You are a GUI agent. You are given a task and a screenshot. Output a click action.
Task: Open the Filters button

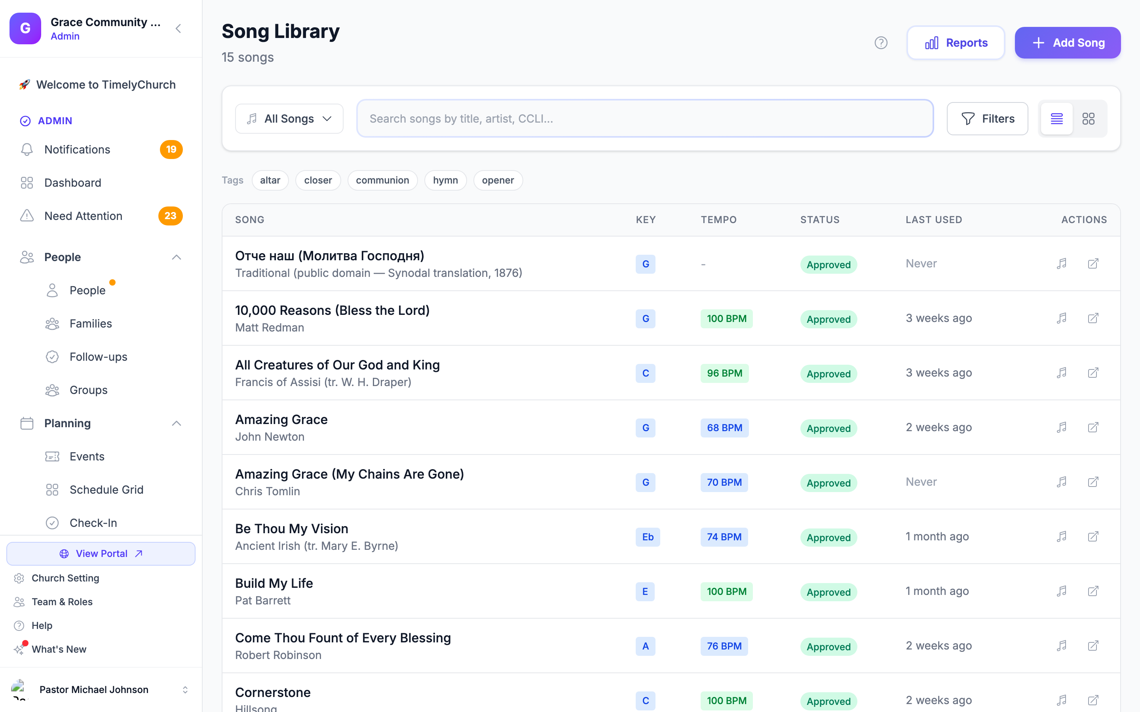pyautogui.click(x=987, y=119)
